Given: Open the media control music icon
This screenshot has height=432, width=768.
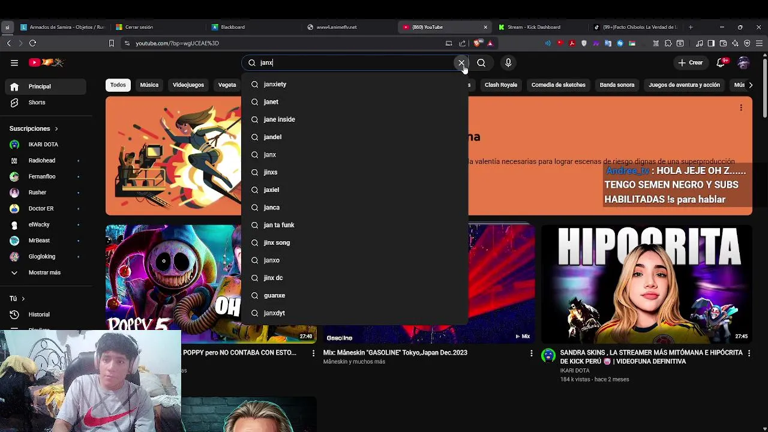Looking at the screenshot, I should (x=699, y=43).
